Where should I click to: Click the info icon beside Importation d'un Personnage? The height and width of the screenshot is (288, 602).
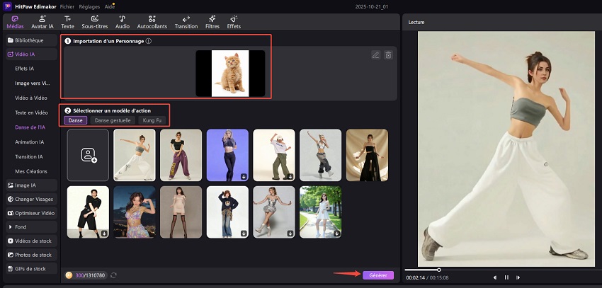pos(148,42)
